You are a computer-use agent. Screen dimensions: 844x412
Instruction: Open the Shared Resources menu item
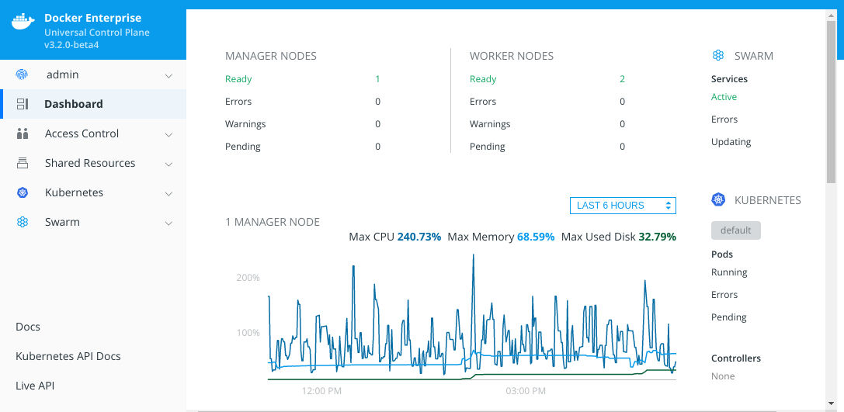(93, 163)
